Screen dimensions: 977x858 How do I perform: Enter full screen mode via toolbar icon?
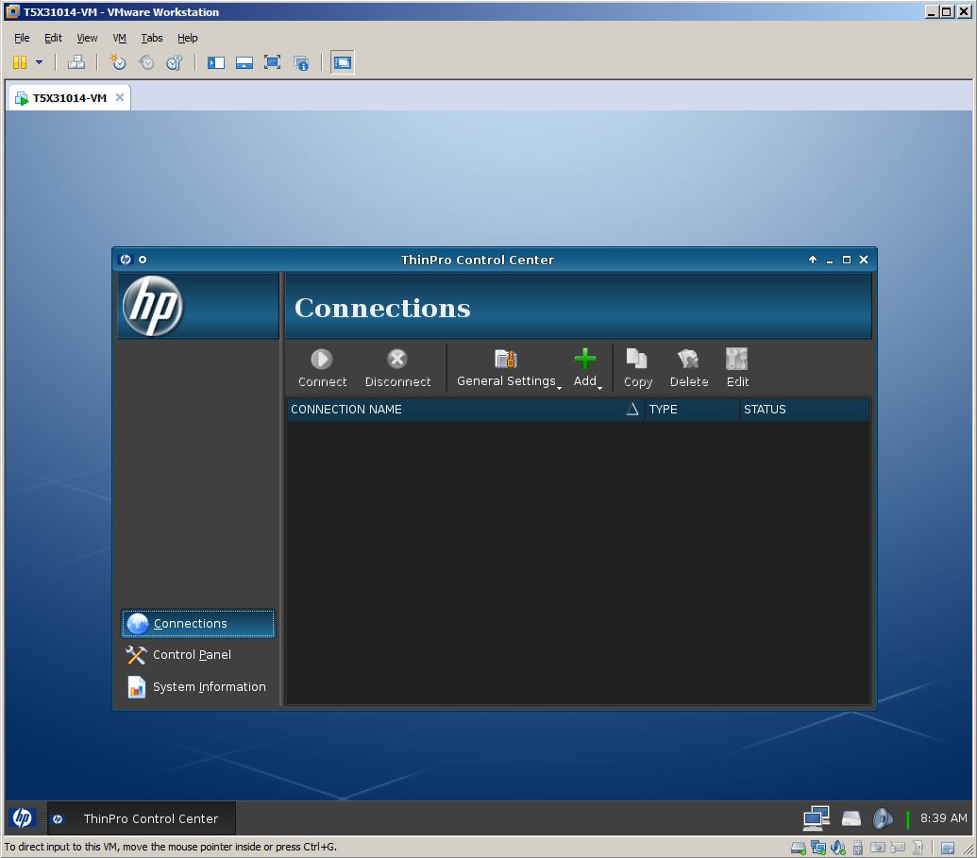click(x=272, y=62)
